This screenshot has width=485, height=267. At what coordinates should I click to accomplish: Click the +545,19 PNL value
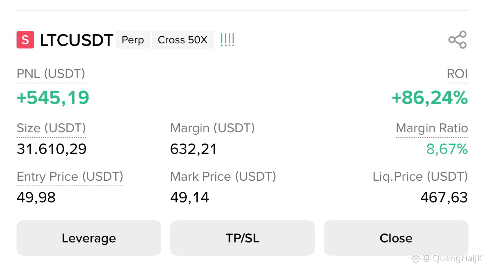[x=53, y=98]
